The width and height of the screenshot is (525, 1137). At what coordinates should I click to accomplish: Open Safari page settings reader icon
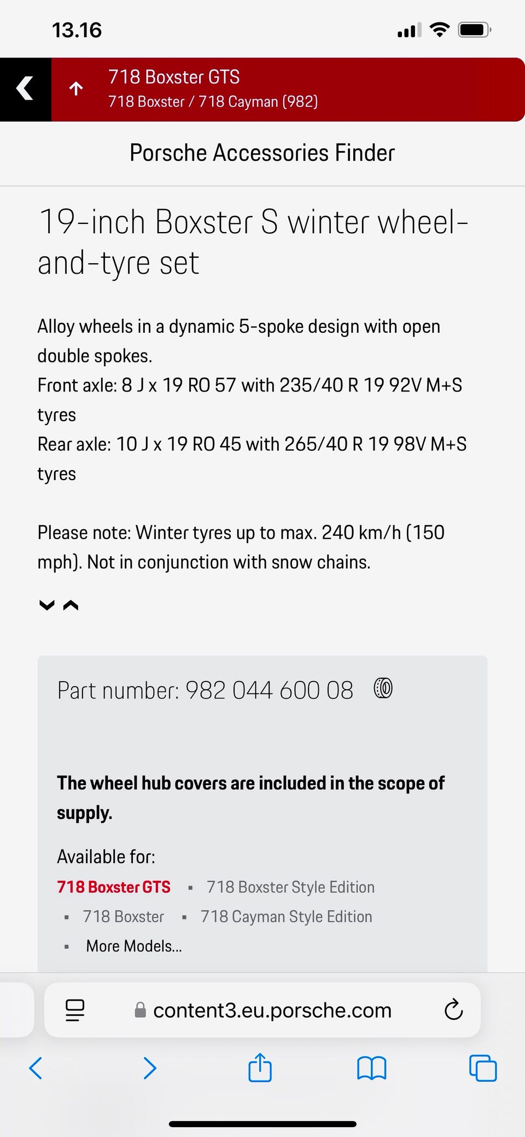75,1010
